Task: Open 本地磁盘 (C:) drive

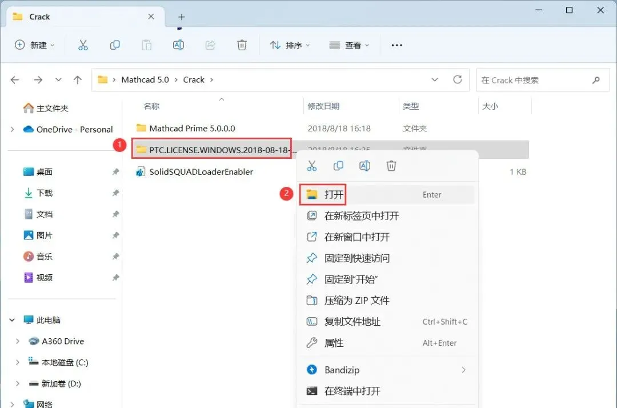Action: coord(59,362)
